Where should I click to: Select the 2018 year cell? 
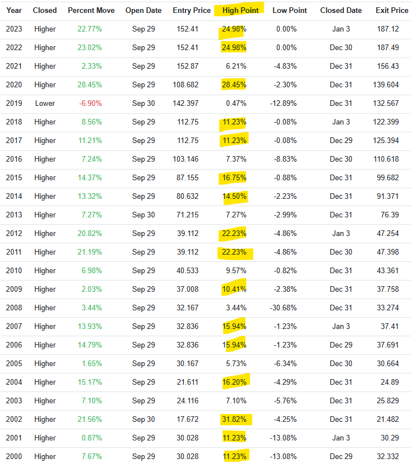pyautogui.click(x=14, y=122)
